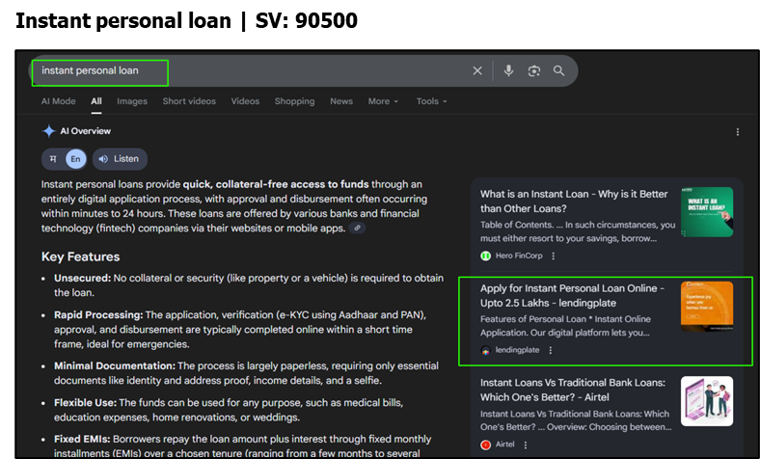
Task: Open three-dot menu next to Hero FinCorp
Action: (x=554, y=256)
